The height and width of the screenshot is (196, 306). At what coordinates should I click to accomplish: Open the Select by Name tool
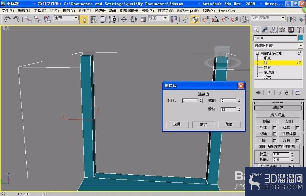[x=93, y=20]
